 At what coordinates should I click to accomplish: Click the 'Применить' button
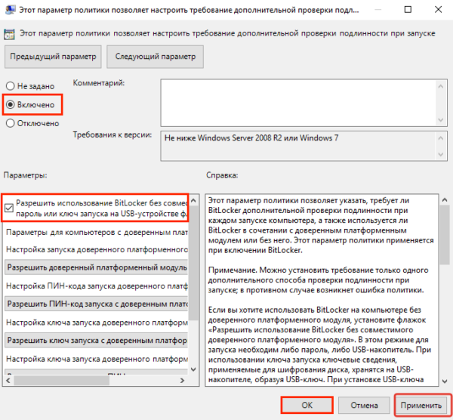click(421, 405)
